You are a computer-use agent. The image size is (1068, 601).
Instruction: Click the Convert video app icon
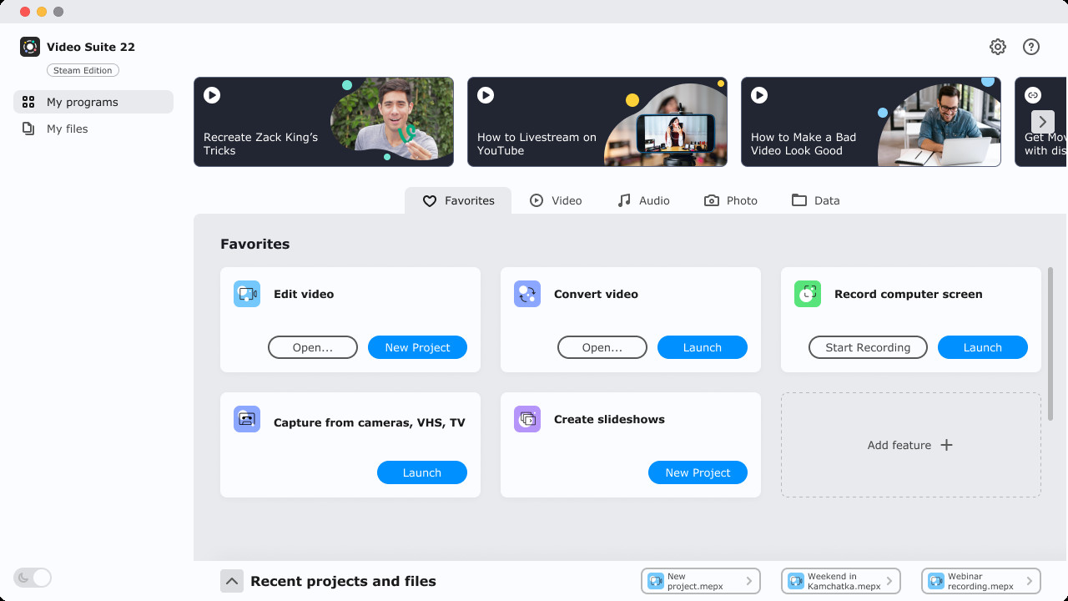coord(526,293)
